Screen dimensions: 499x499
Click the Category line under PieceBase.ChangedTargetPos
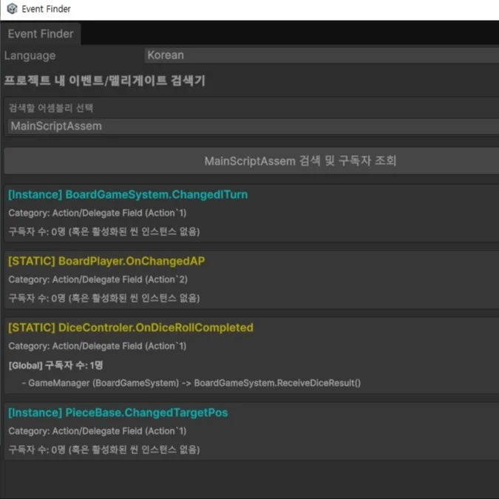98,431
